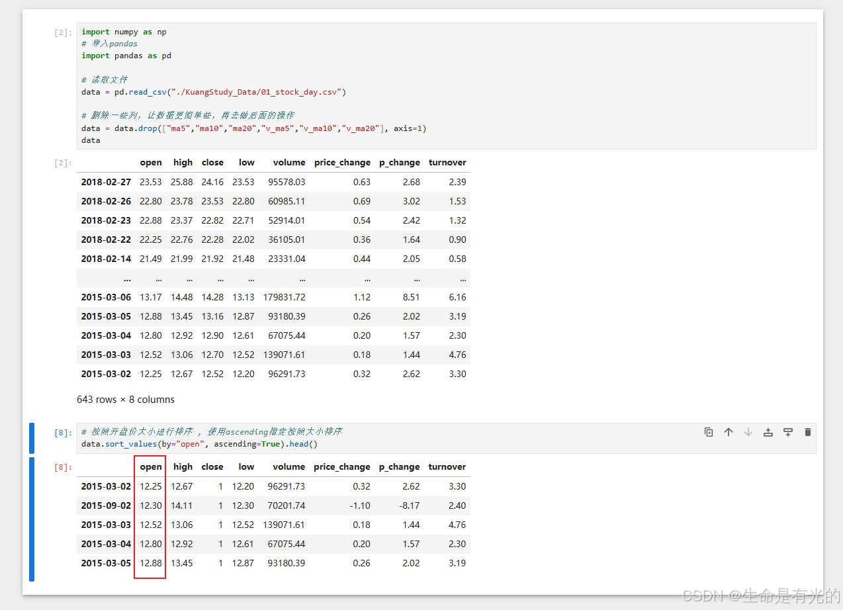Click the 2015-09-02 row label in sorted table
This screenshot has width=843, height=610.
pos(106,505)
